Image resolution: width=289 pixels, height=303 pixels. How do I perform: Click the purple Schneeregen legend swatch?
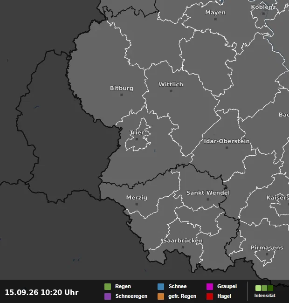(108, 296)
